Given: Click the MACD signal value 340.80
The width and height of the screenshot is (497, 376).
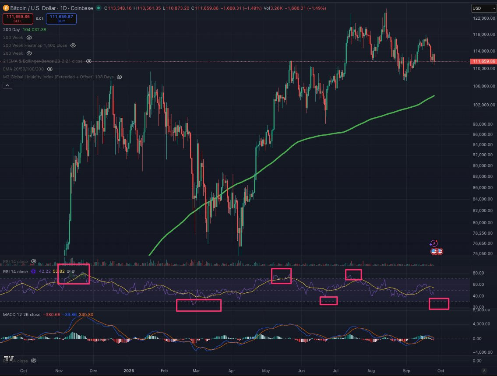Looking at the screenshot, I should click(x=86, y=315).
